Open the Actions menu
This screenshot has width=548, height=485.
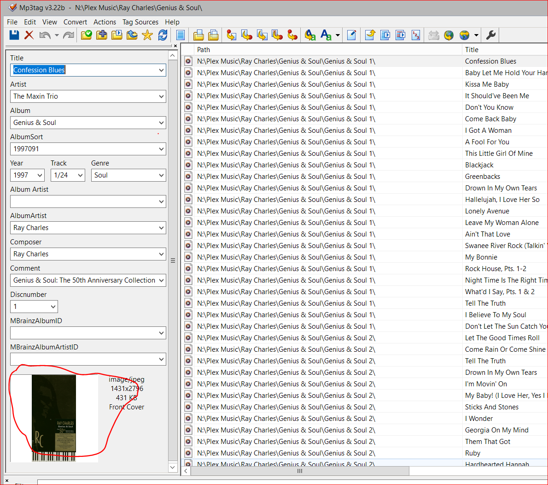pos(105,22)
